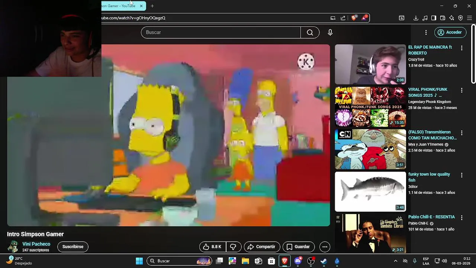Image resolution: width=476 pixels, height=268 pixels.
Task: Open Discord from the taskbar
Action: [297, 261]
